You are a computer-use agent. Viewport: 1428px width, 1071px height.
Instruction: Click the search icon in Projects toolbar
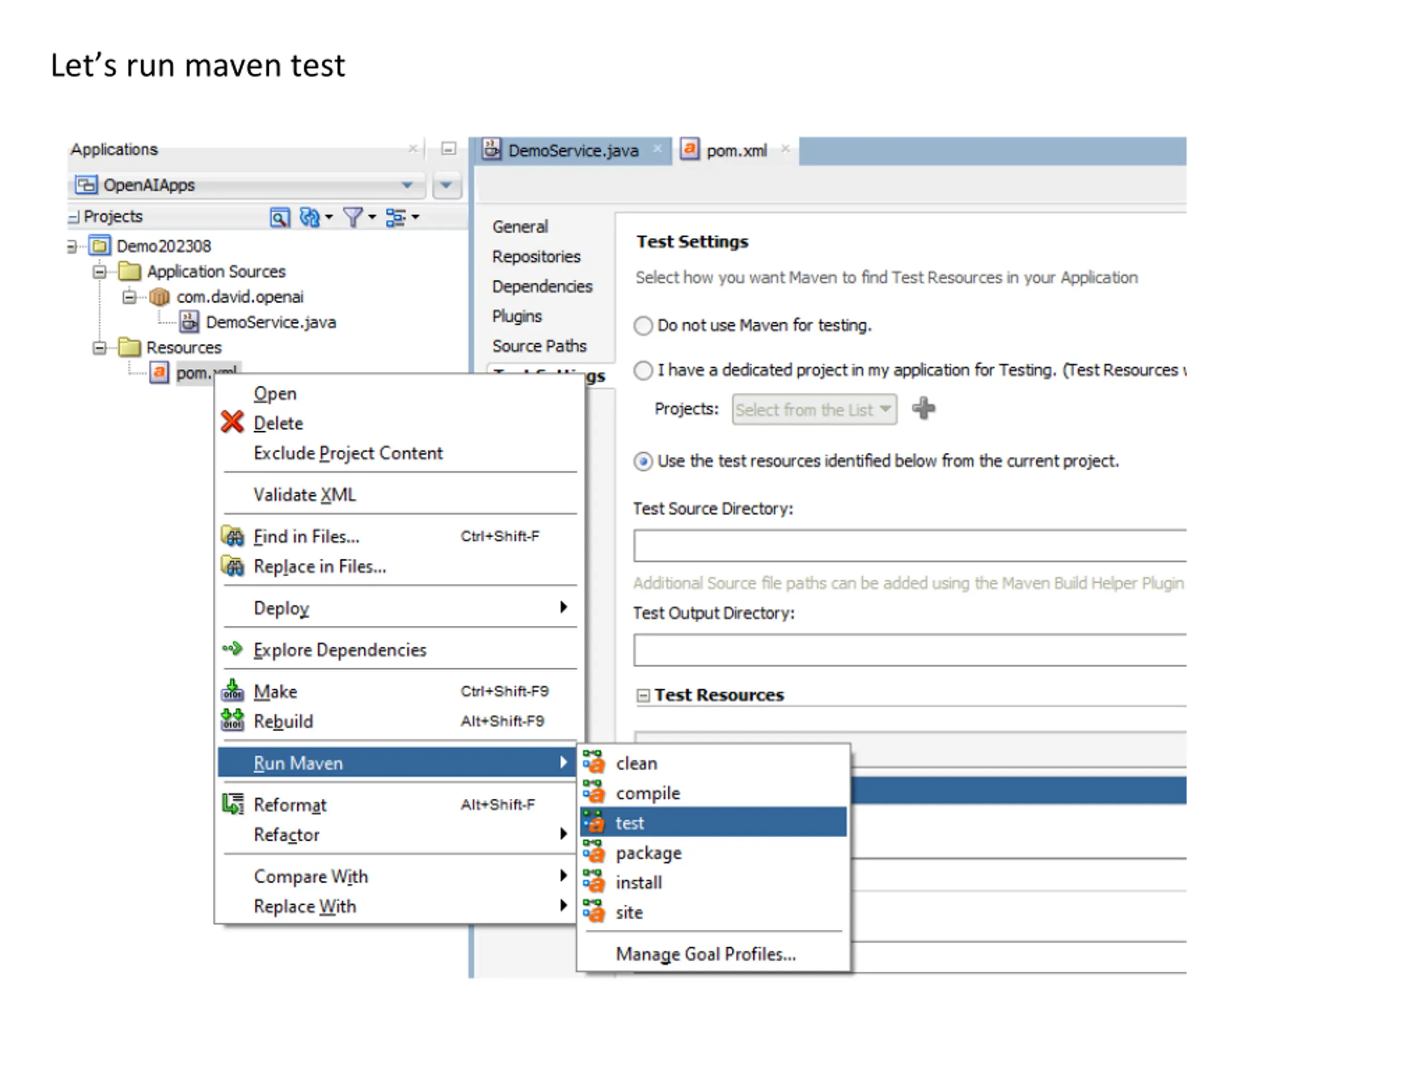coord(279,218)
